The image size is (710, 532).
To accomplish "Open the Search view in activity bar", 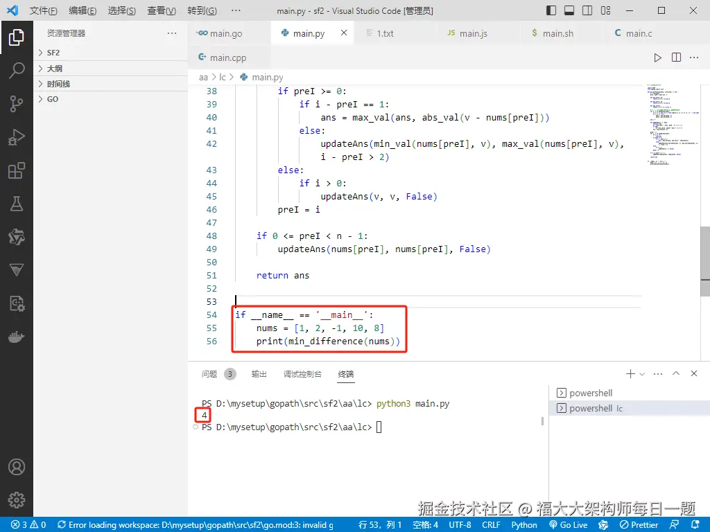I will point(17,71).
